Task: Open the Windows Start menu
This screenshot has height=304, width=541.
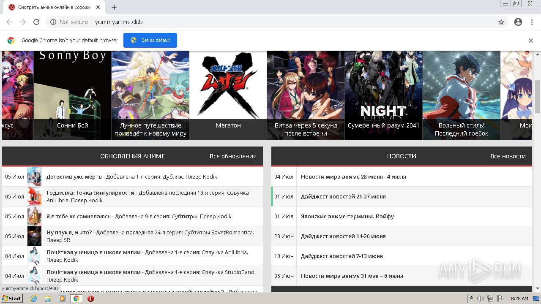Action: [x=12, y=299]
